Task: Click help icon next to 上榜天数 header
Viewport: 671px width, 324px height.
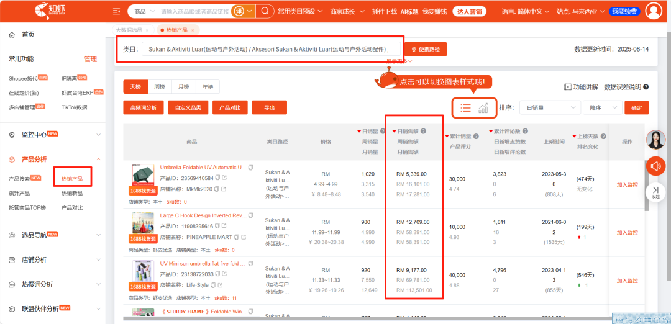Action: click(603, 137)
